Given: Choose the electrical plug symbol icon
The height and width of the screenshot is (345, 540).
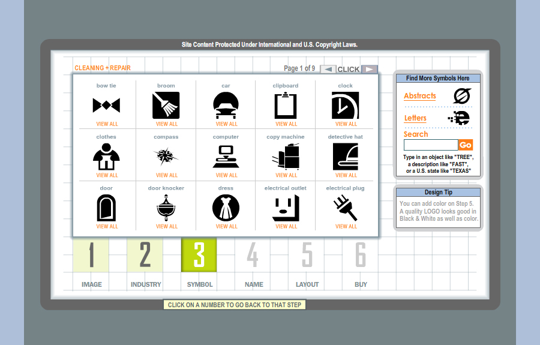Looking at the screenshot, I should click(346, 208).
